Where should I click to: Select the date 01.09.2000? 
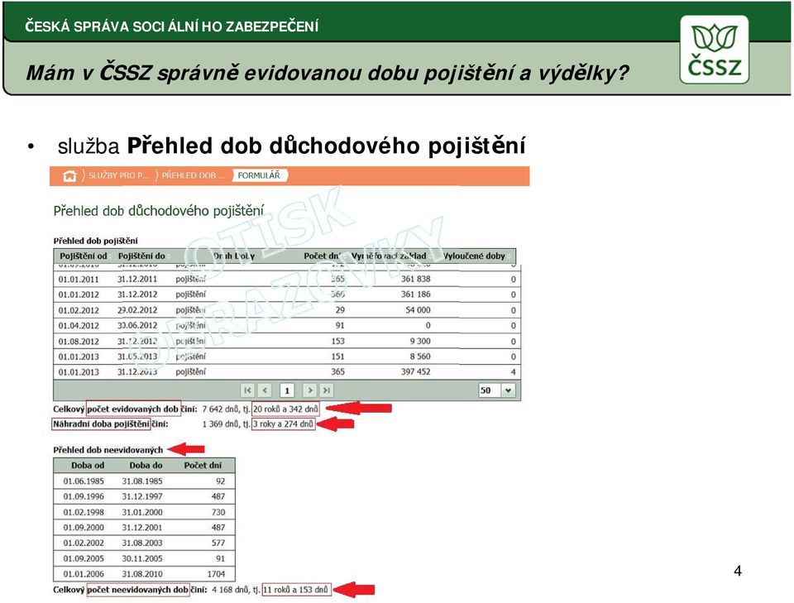point(84,528)
